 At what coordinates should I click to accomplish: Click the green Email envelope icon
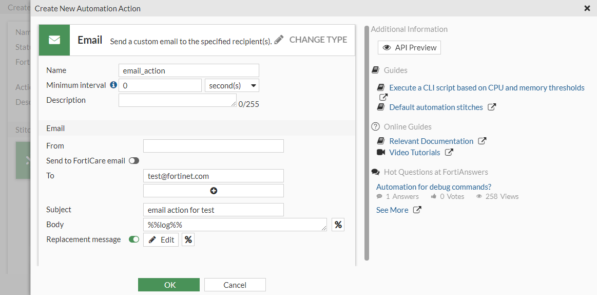point(54,40)
